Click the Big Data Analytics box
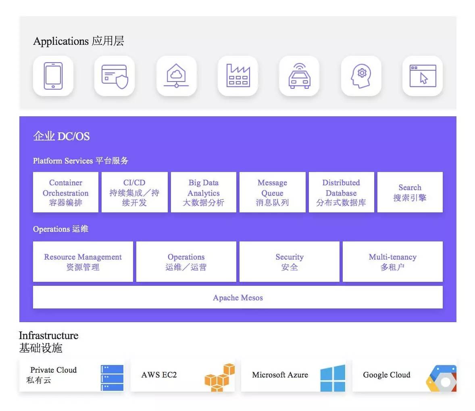The image size is (475, 411). point(204,192)
